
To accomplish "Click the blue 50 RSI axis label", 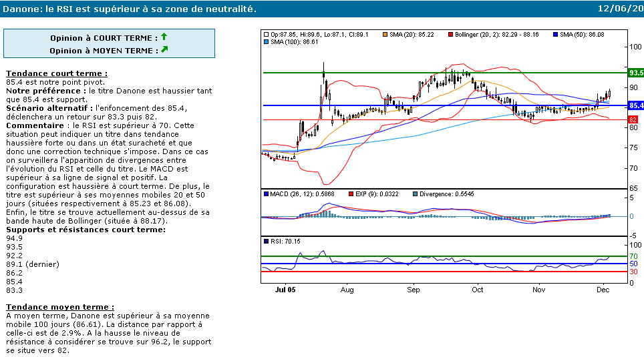I will click(633, 264).
